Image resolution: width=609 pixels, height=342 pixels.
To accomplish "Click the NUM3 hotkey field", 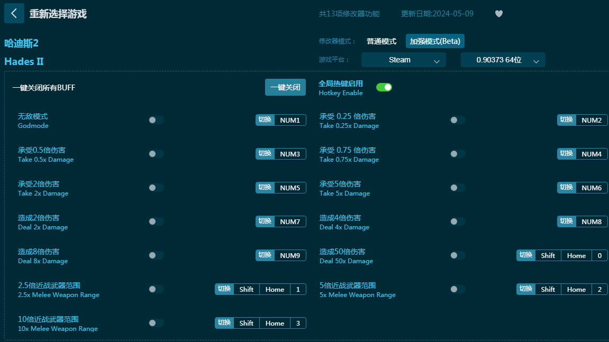I will coord(290,154).
